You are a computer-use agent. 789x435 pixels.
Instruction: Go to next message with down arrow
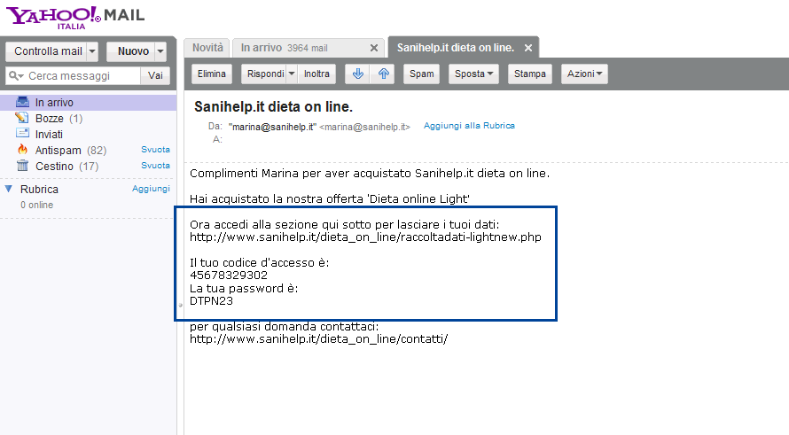[358, 74]
